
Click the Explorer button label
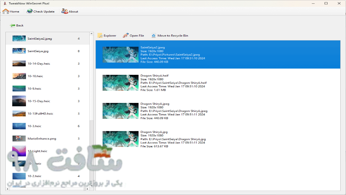click(110, 36)
